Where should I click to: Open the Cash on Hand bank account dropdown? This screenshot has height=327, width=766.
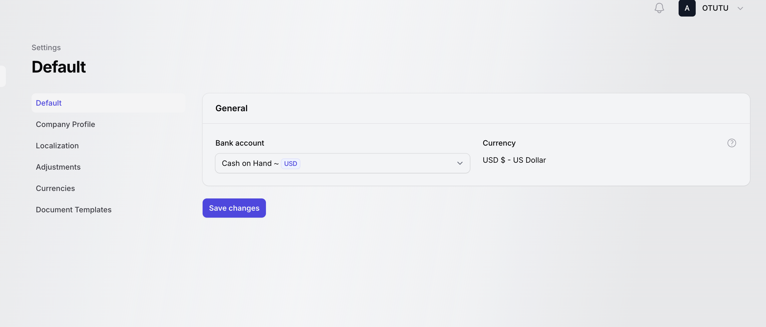(342, 163)
